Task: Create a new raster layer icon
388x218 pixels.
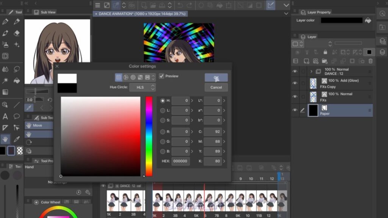Action: pos(306,61)
